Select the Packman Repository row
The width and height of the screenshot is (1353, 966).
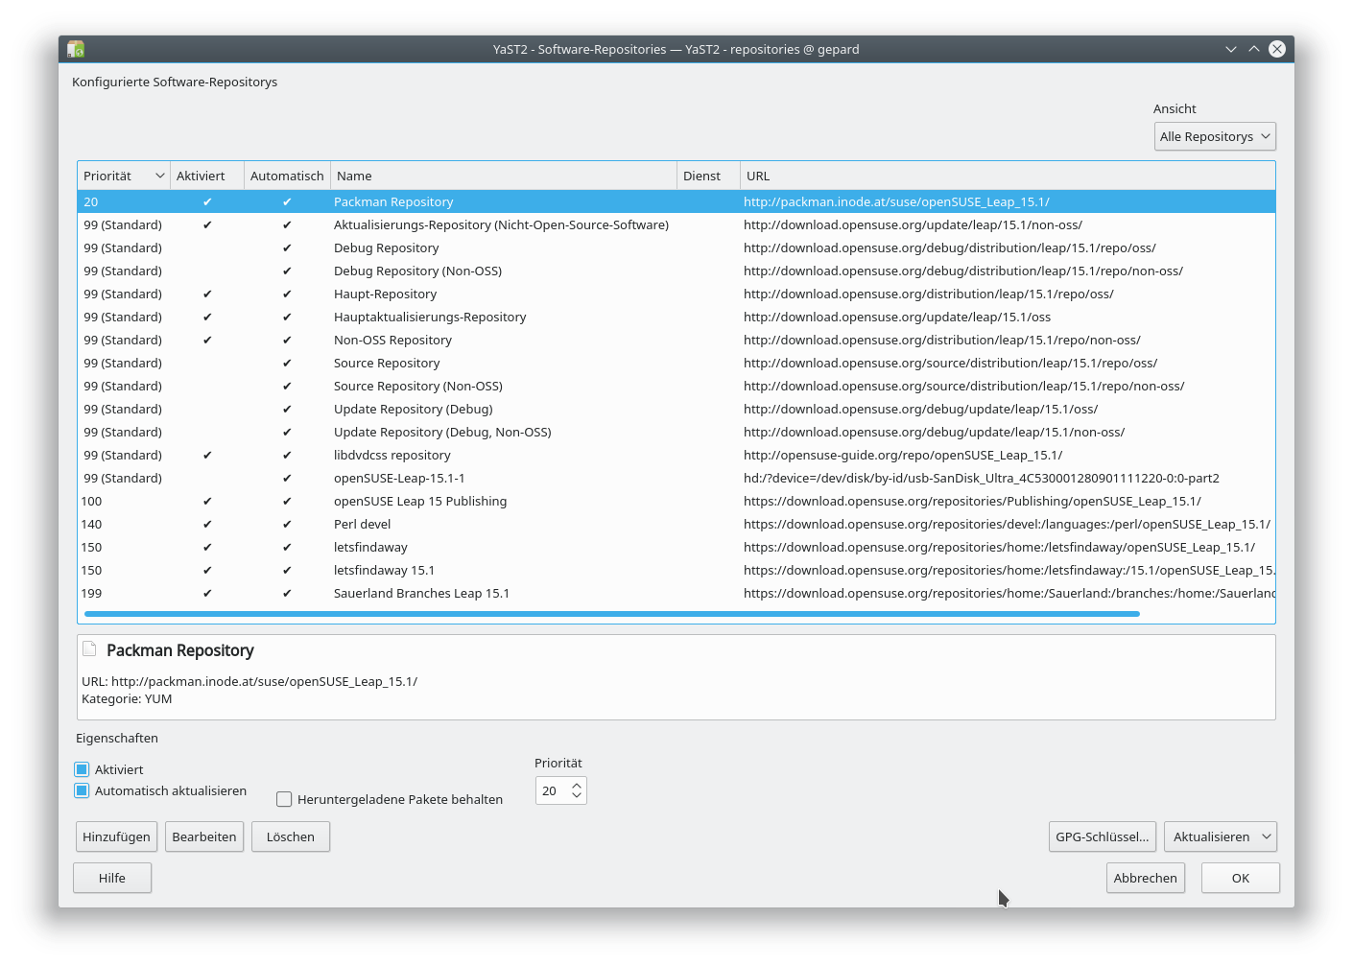point(676,201)
